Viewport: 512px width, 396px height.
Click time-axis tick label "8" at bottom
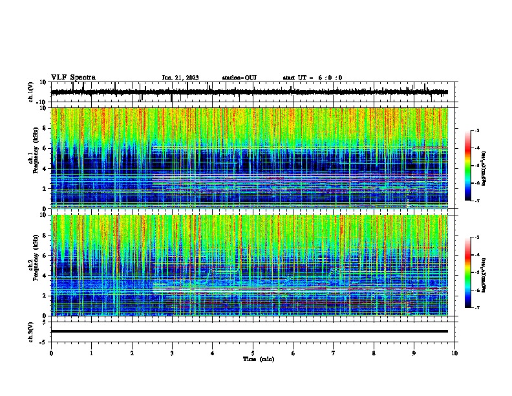point(374,353)
